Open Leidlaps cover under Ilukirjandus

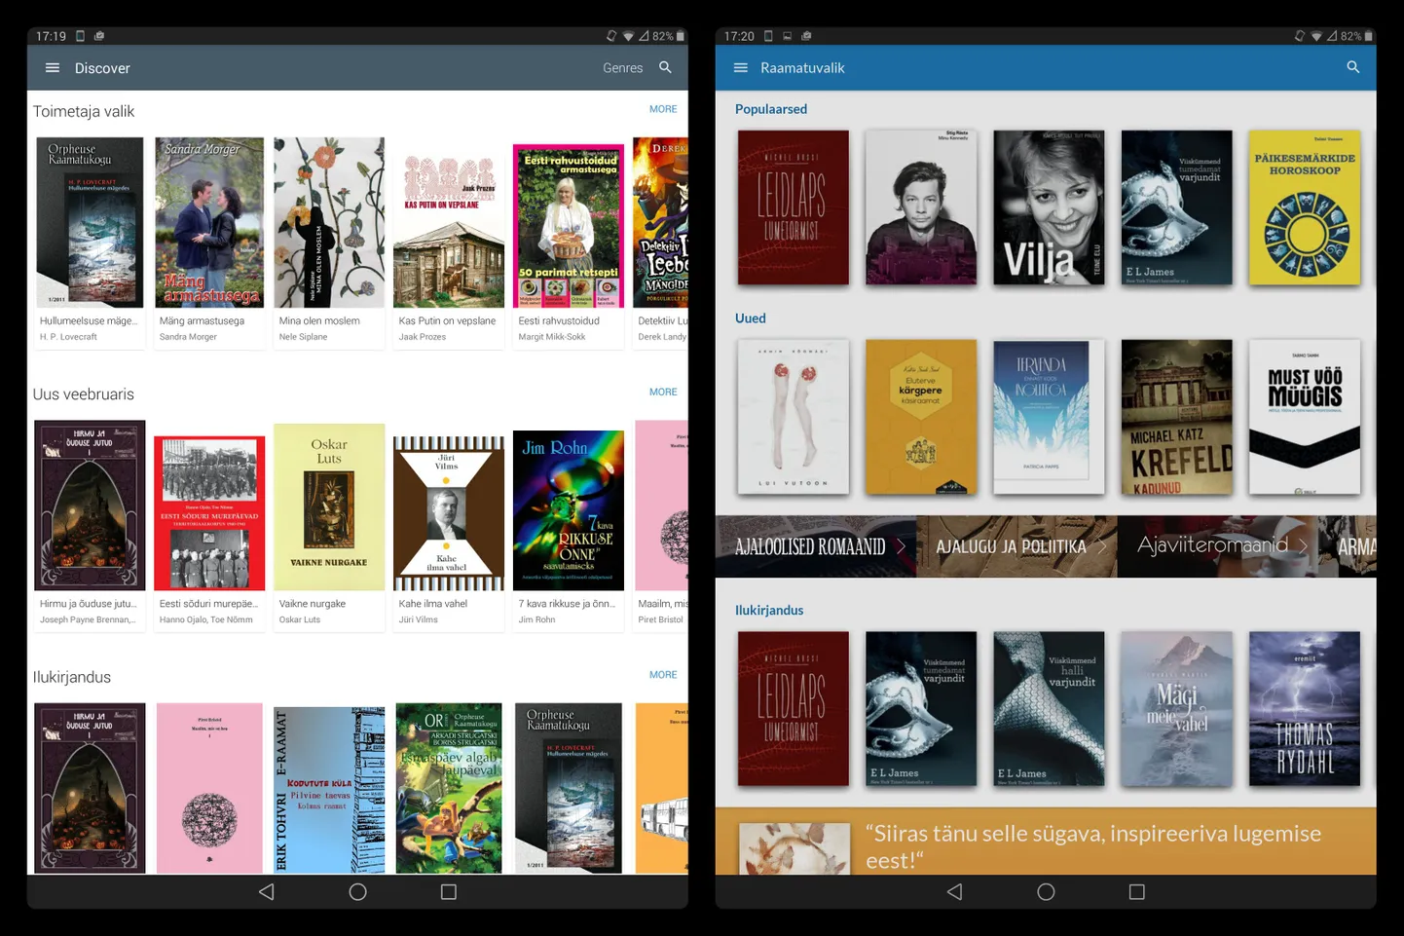coord(793,709)
